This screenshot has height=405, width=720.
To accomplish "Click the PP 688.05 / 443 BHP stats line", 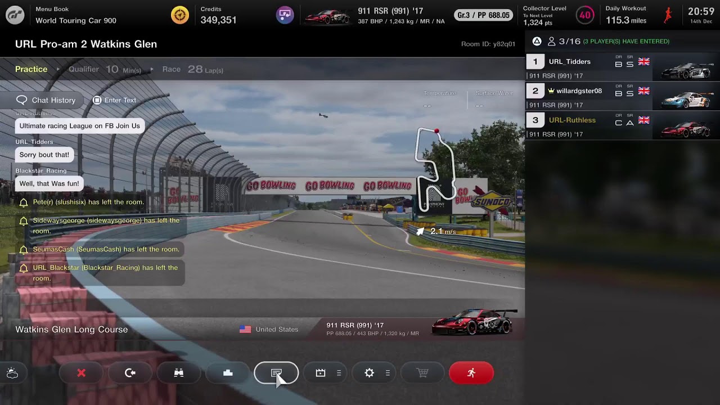I will [x=372, y=334].
